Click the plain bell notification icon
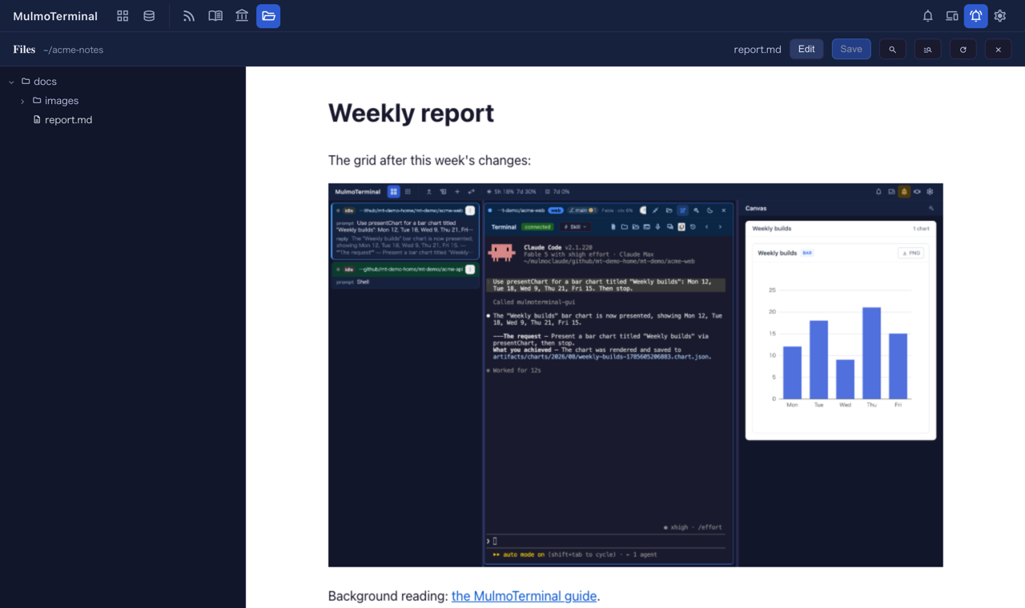 click(x=928, y=16)
